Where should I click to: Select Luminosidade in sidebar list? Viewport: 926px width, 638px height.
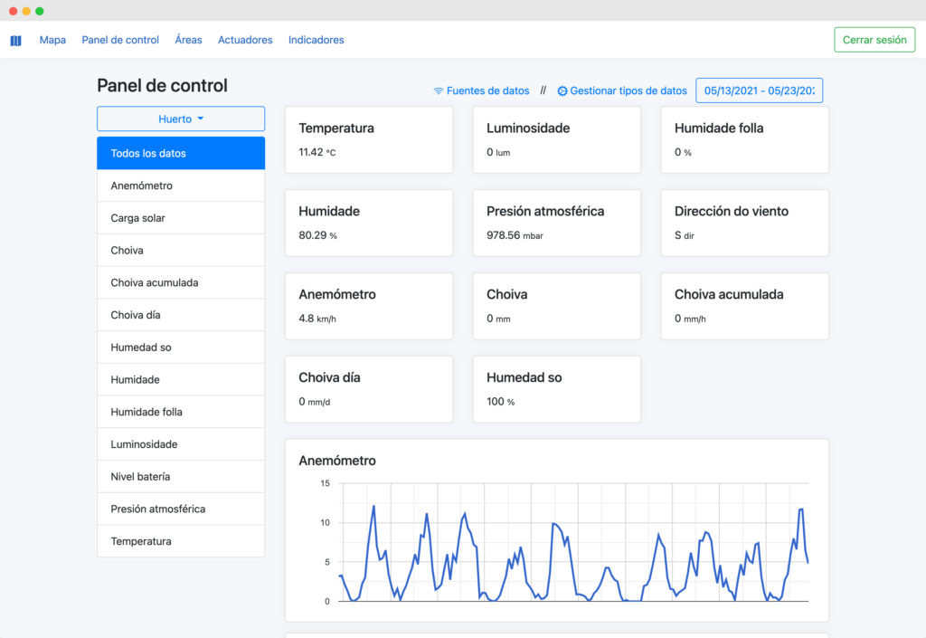point(181,444)
